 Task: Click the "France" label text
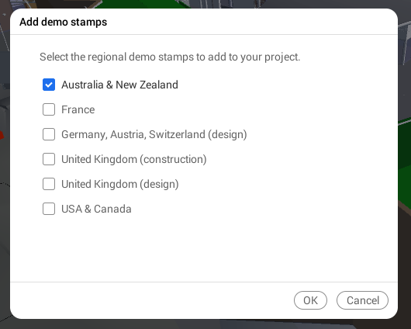click(x=78, y=109)
